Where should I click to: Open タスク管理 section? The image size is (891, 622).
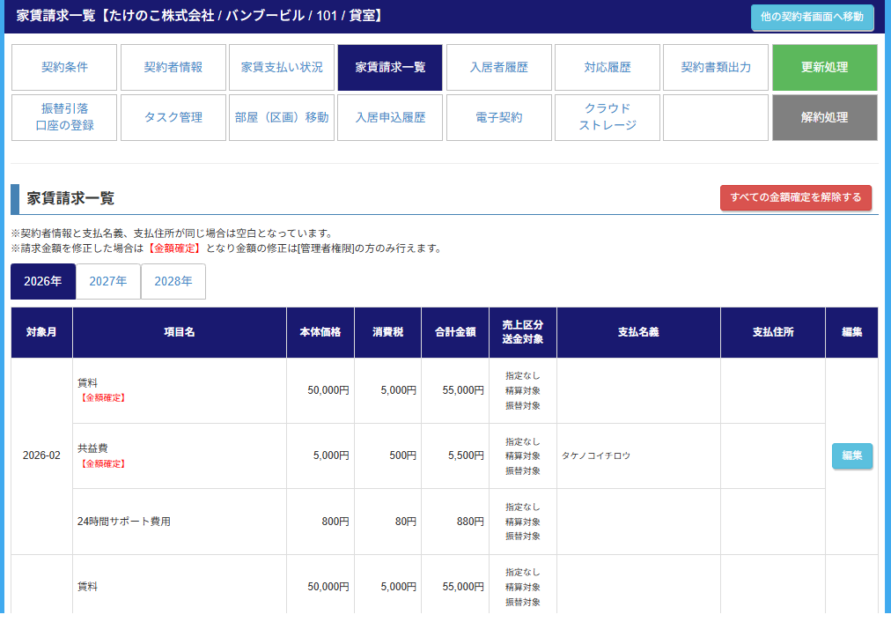pos(173,117)
